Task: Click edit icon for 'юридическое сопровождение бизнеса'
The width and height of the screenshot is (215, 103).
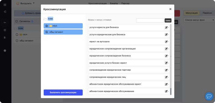Action: coord(166,56)
